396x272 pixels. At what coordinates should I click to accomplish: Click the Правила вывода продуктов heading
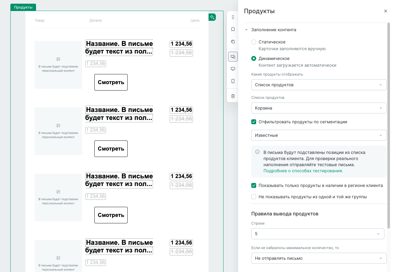tap(285, 214)
